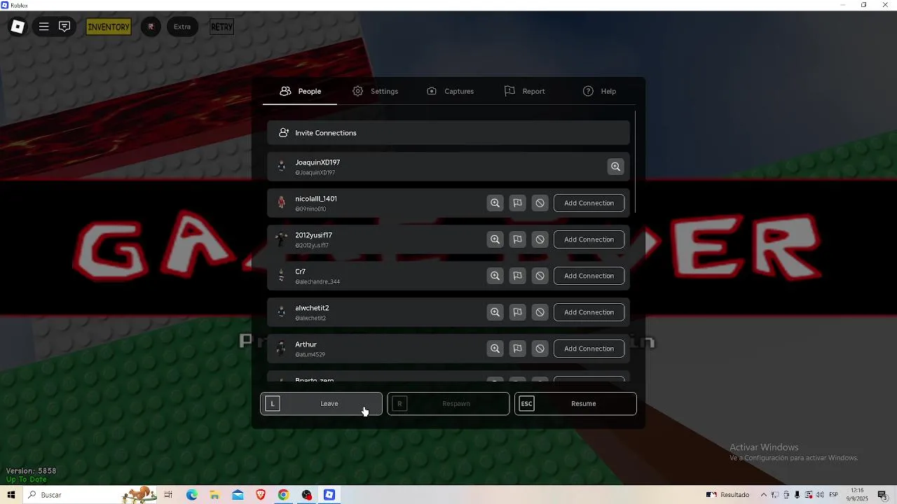Add Connection for alwchetit2
This screenshot has width=897, height=504.
click(x=589, y=312)
